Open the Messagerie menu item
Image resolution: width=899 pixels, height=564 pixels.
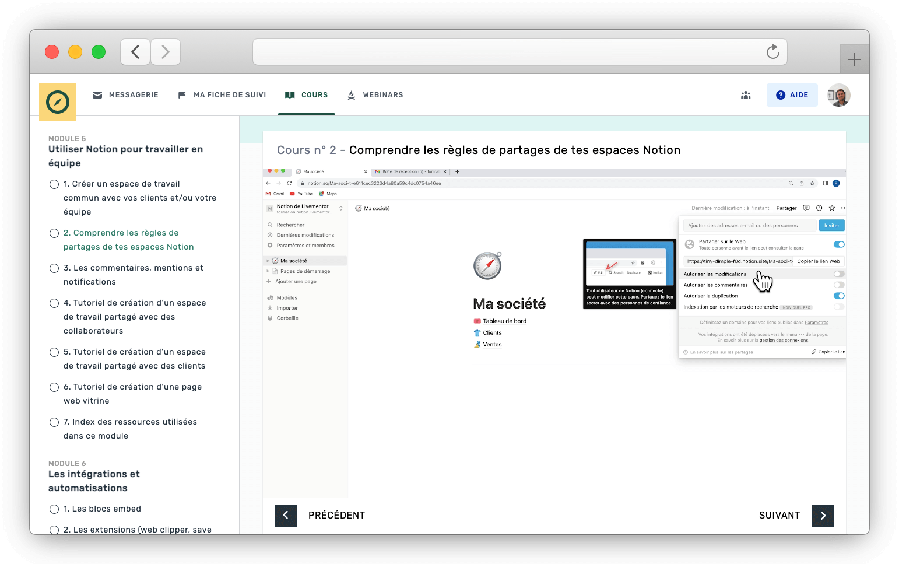125,95
